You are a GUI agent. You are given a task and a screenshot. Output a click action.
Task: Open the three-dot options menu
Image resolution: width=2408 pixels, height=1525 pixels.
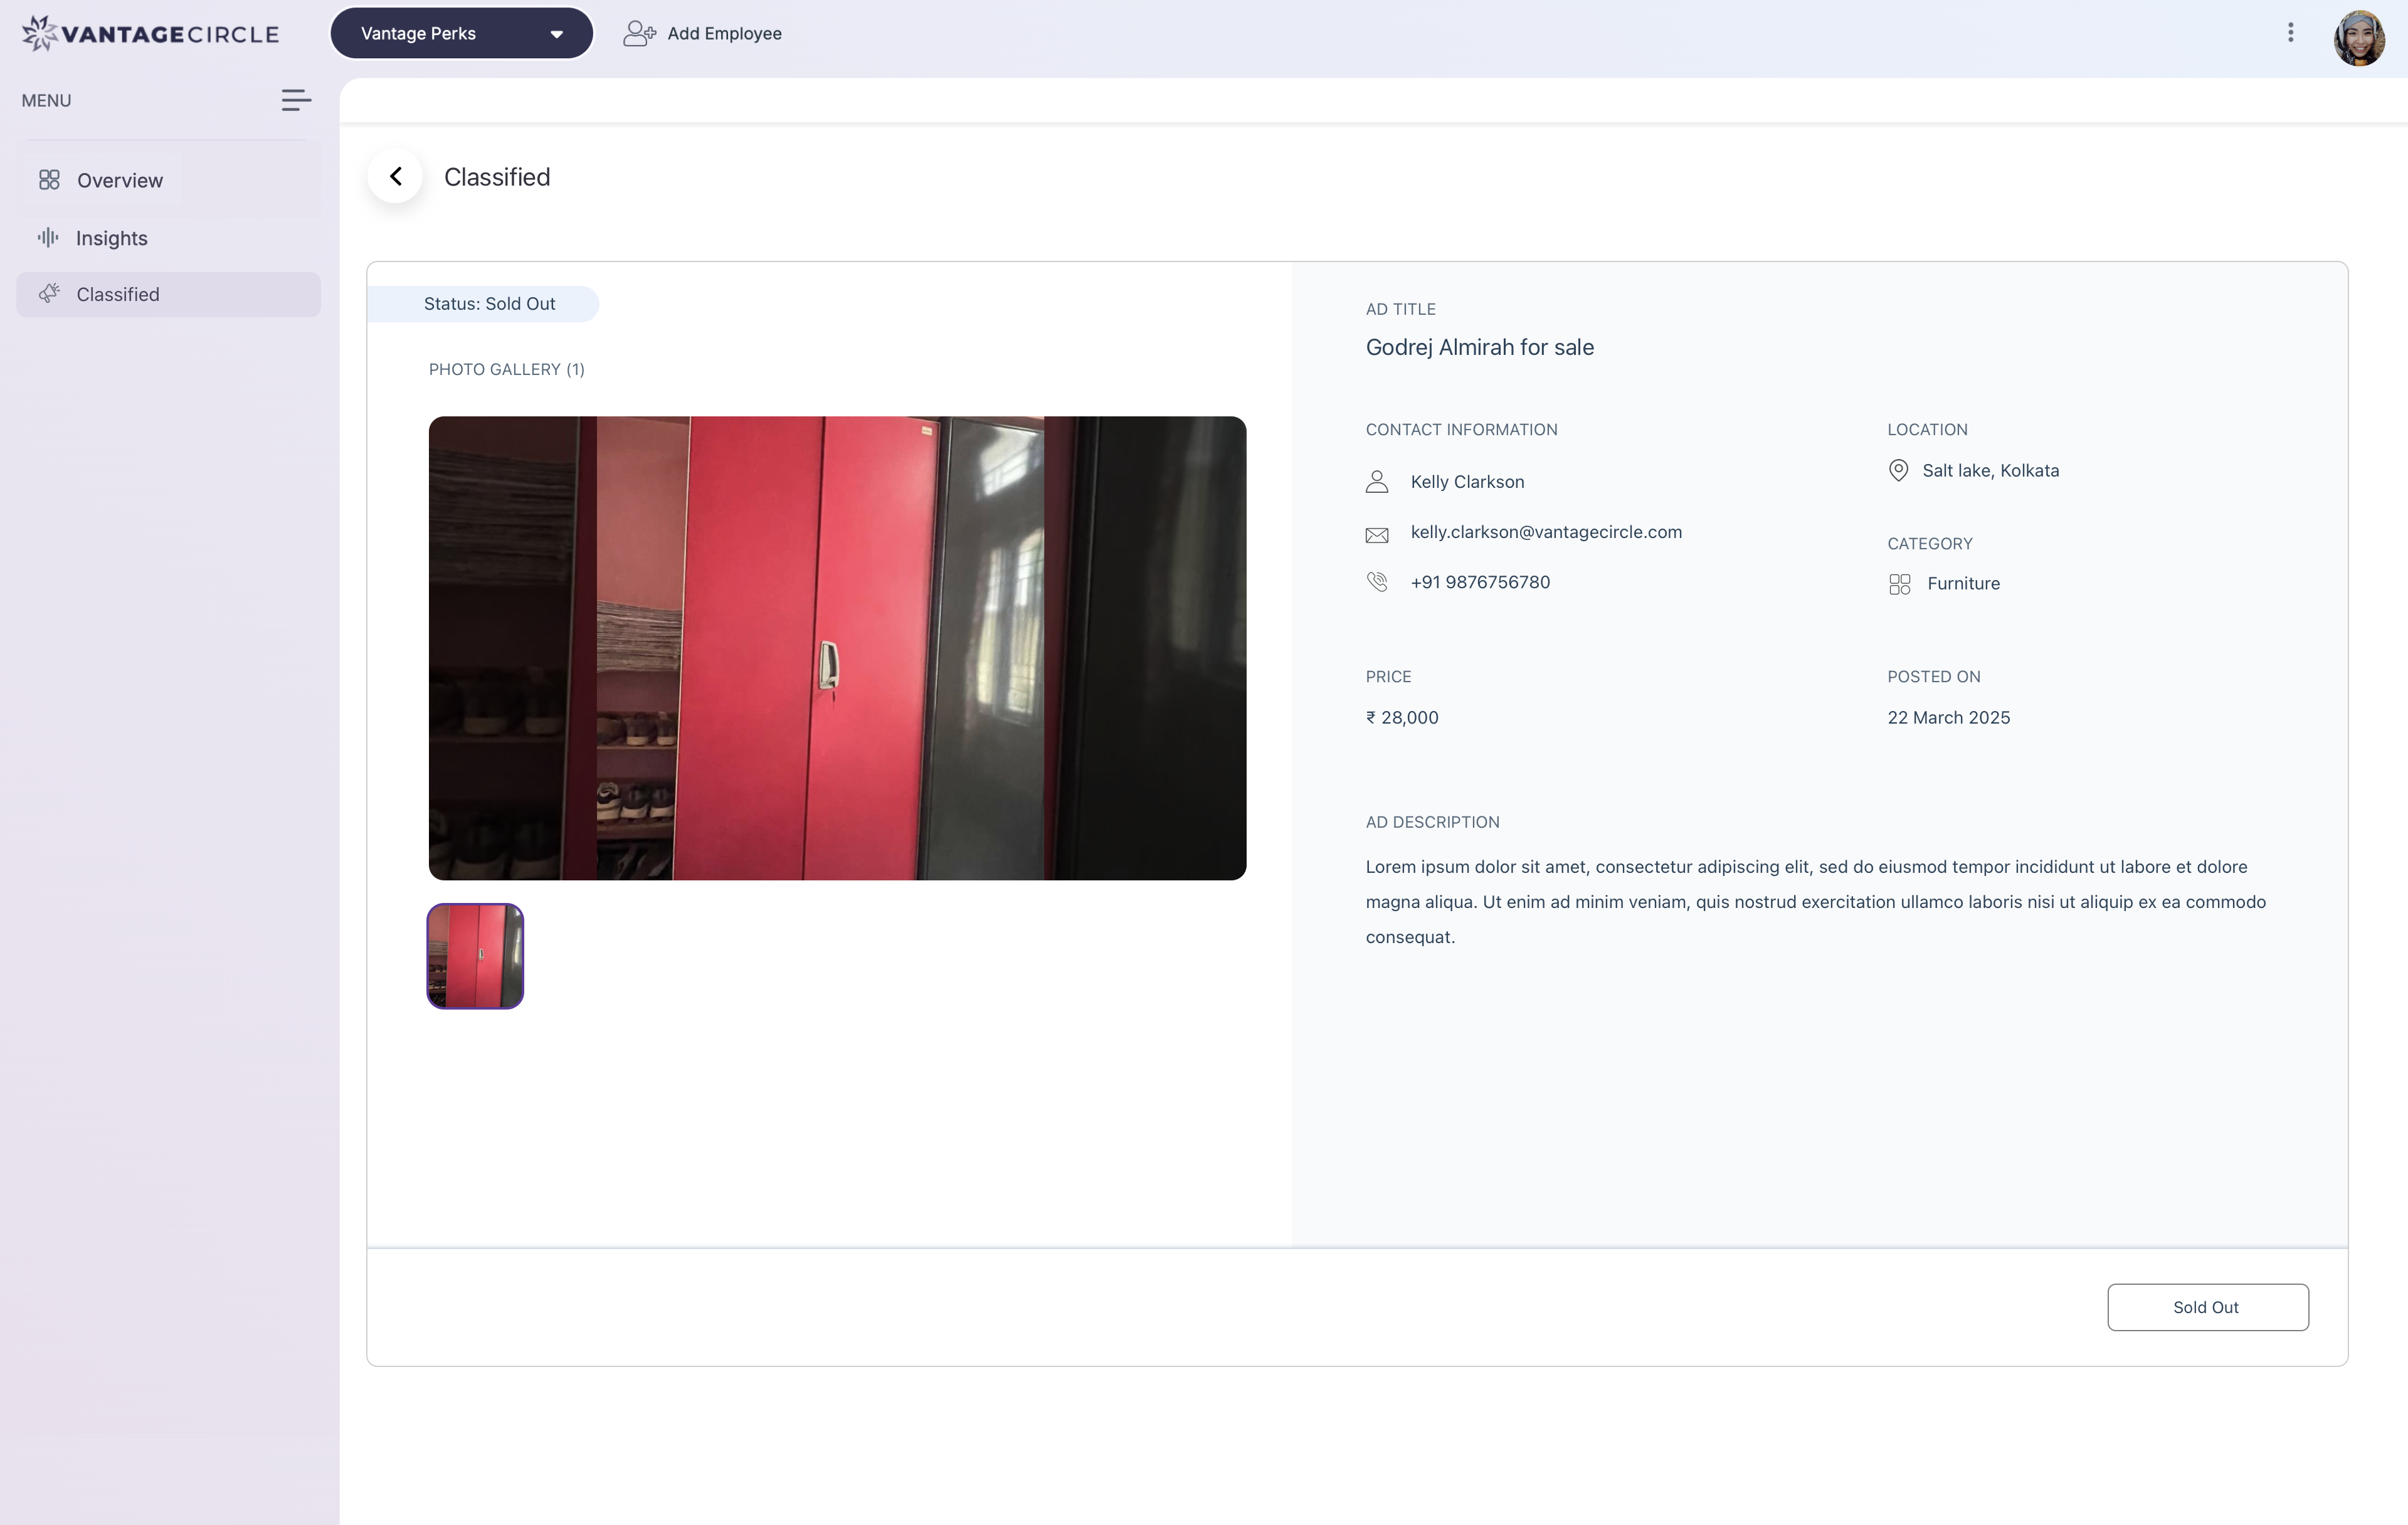tap(2290, 33)
